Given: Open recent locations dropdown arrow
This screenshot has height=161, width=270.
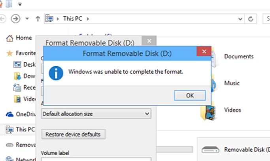Looking at the screenshot, I should click(x=27, y=19).
